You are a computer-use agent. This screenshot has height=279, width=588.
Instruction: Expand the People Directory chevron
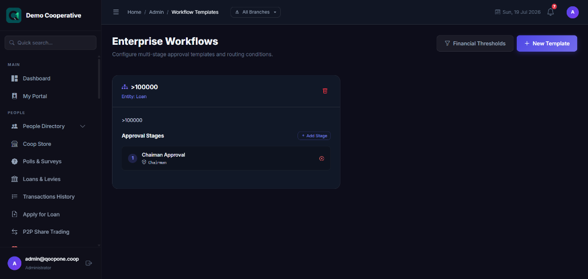[83, 126]
